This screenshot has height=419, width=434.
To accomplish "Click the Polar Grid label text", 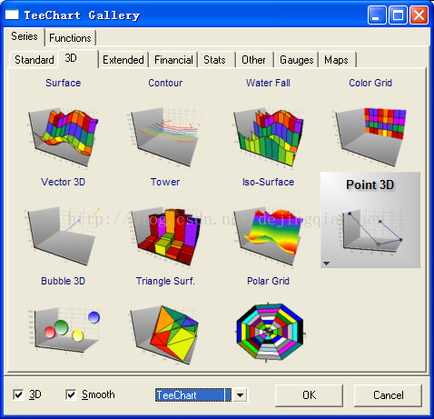I will click(268, 281).
